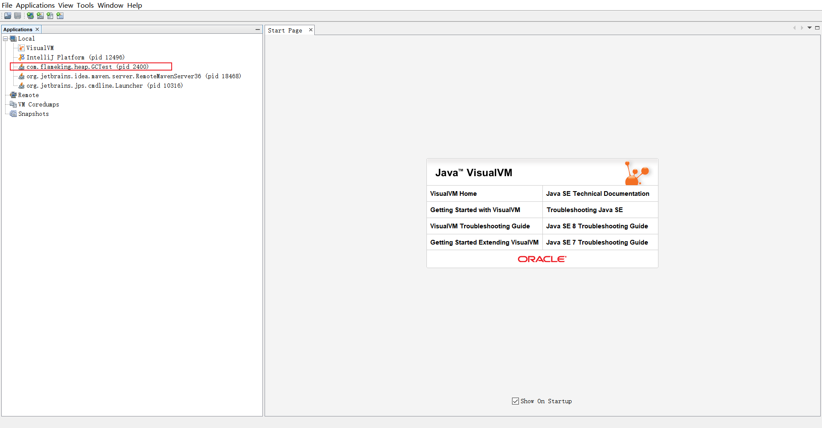This screenshot has height=428, width=822.
Task: Open Java SE 7 Troubleshooting Guide link
Action: [x=597, y=242]
